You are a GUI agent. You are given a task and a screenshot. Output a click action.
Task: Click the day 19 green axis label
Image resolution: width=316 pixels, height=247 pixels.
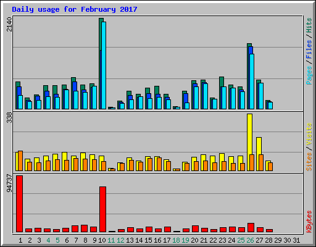[x=186, y=240]
